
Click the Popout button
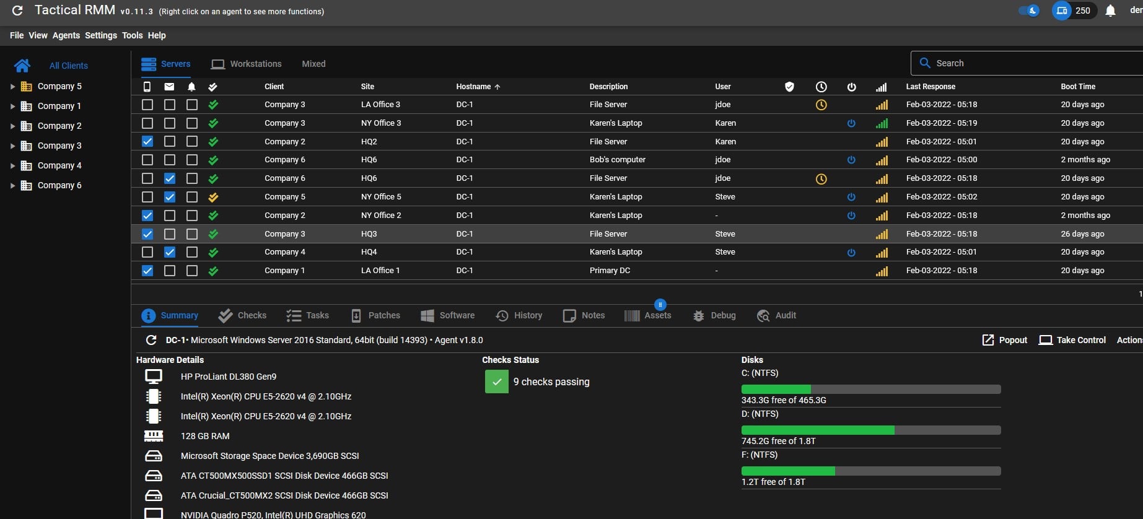click(x=1004, y=340)
